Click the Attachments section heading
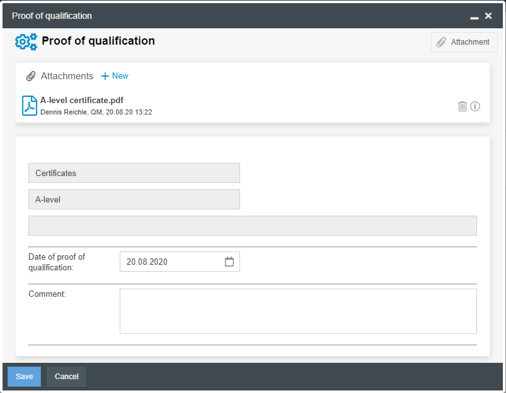The height and width of the screenshot is (393, 506). (x=67, y=76)
